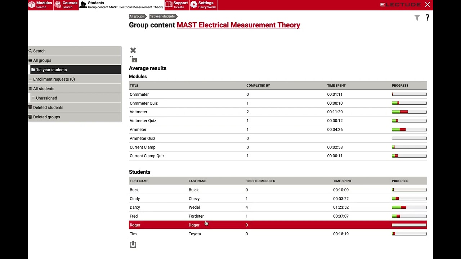461x259 pixels.
Task: Select student Buck Buick
Action: pos(278,190)
